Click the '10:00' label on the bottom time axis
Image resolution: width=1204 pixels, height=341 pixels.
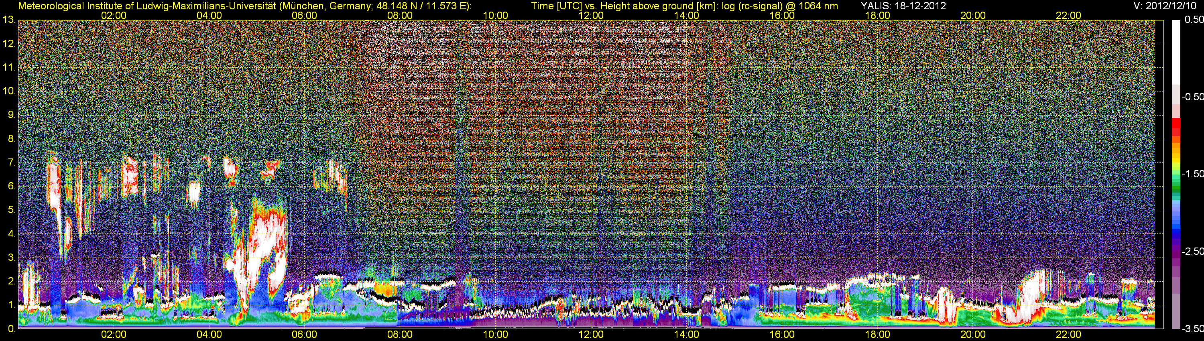(x=495, y=335)
